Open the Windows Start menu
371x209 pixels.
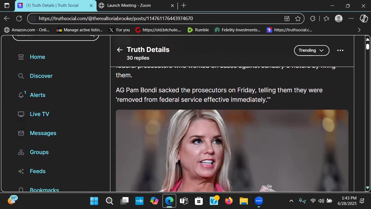coord(94,201)
